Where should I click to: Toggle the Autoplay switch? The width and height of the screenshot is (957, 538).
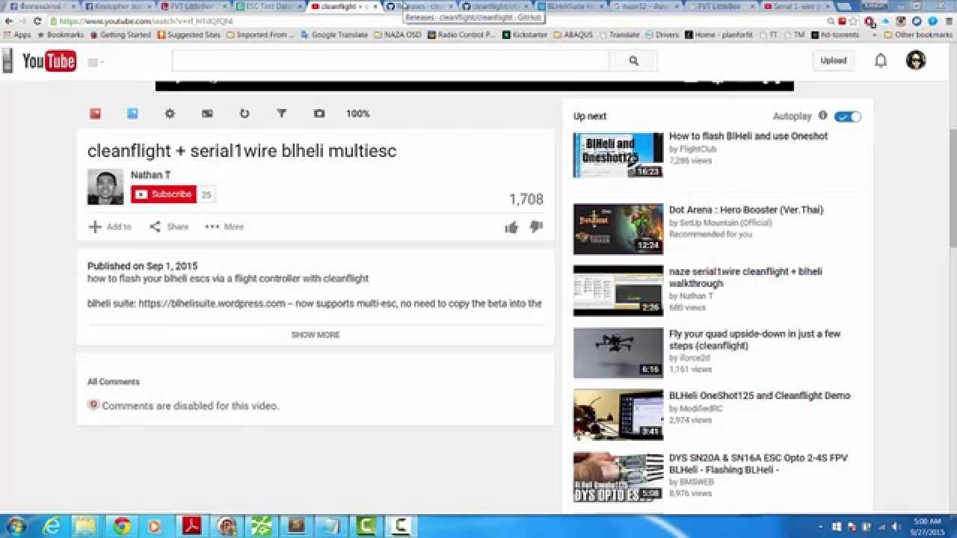848,117
